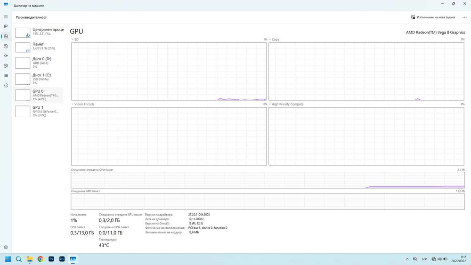Switch the БГР keyboard language indicator
Image resolution: width=471 pixels, height=265 pixels.
click(424, 259)
